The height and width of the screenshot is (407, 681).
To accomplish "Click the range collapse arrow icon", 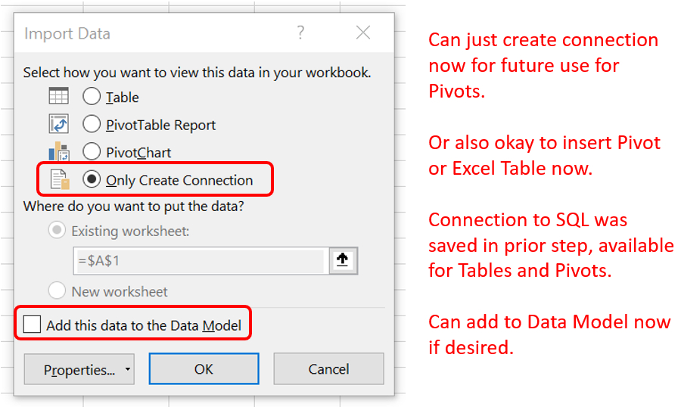I will [343, 260].
